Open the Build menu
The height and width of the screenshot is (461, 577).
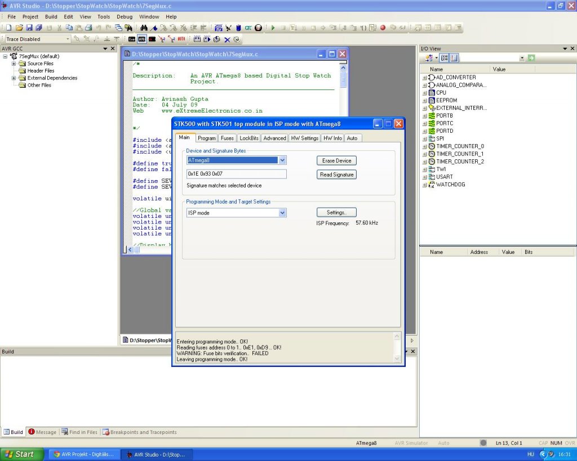point(51,16)
